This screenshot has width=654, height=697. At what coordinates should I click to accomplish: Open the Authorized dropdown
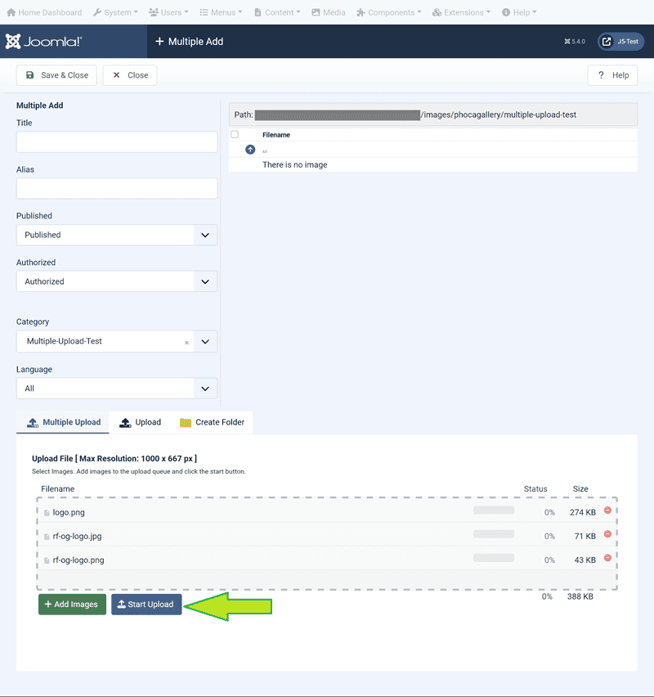[x=205, y=281]
